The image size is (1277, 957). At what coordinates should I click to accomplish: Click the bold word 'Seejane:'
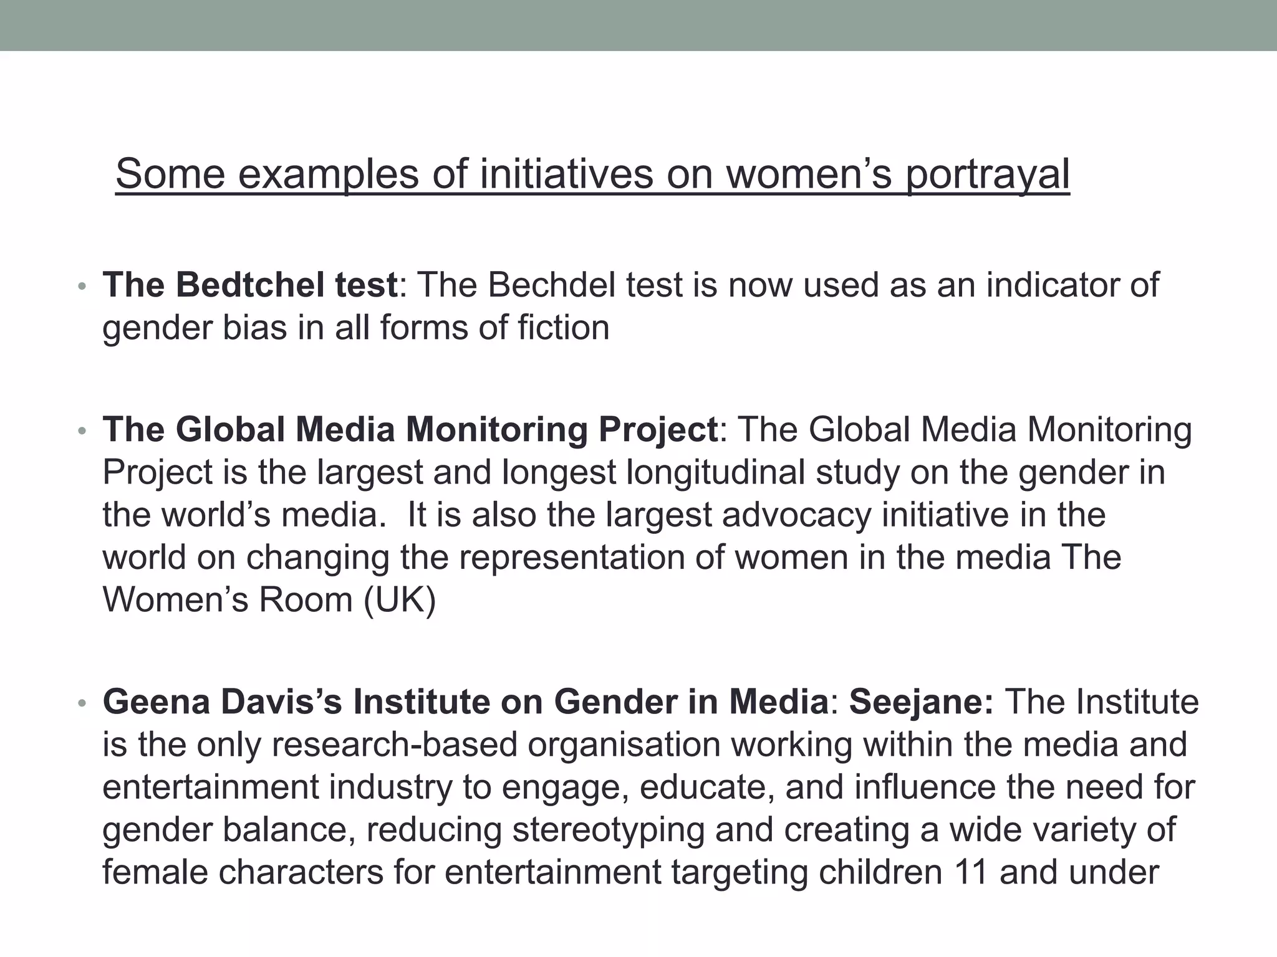point(922,702)
